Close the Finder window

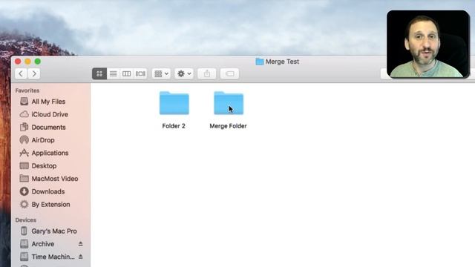[x=18, y=62]
